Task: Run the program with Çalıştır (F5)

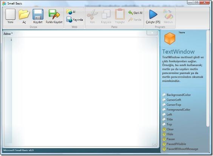Action: pyautogui.click(x=153, y=14)
